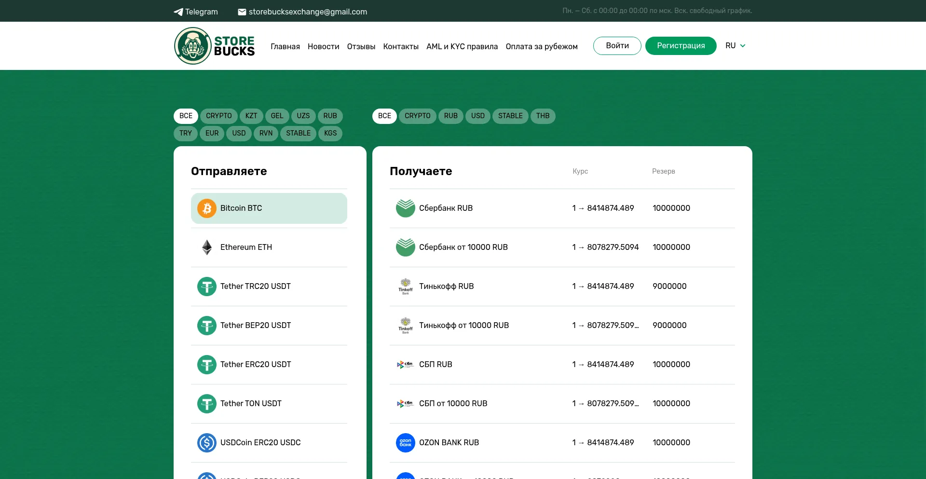Choose Tether TRC20 USDT to send
The width and height of the screenshot is (926, 479).
(269, 287)
